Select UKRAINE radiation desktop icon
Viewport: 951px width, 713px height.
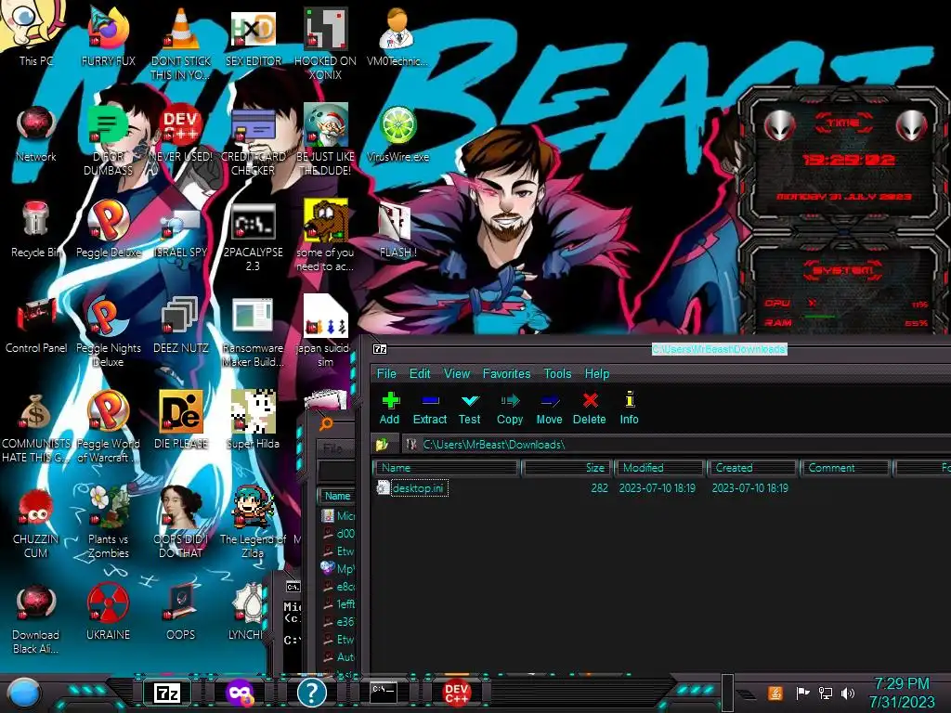coord(108,611)
